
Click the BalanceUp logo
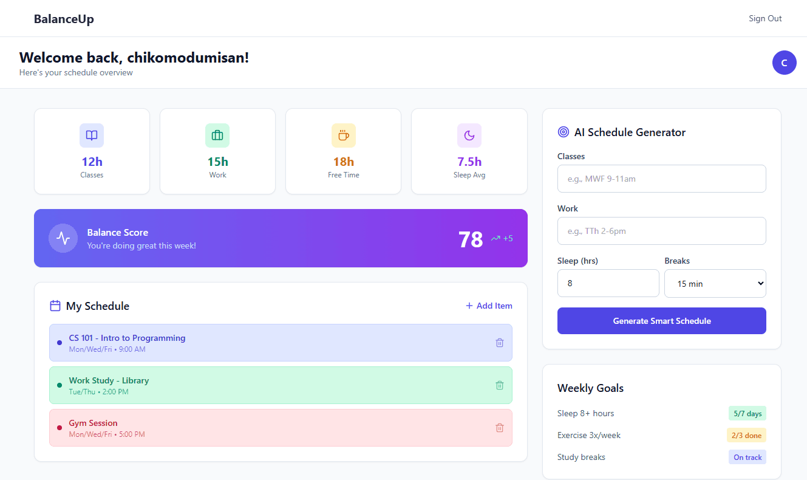pos(64,19)
